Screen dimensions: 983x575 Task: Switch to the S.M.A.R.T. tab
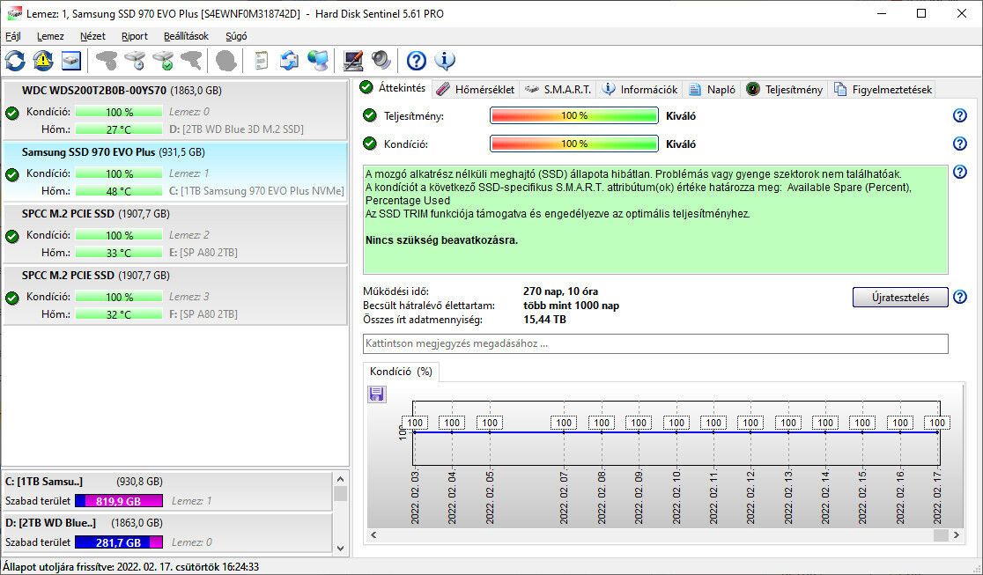point(558,90)
